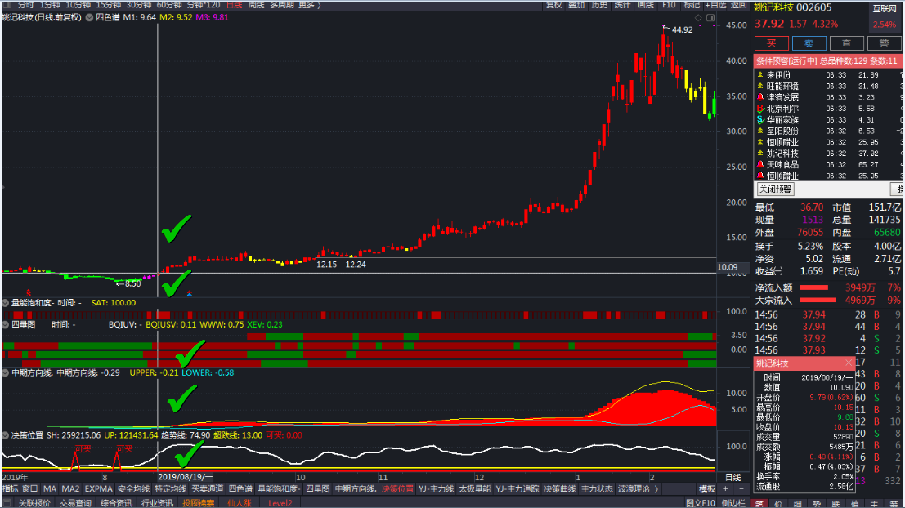The height and width of the screenshot is (508, 905).
Task: Close the 姚记科技 data popup window
Action: pyautogui.click(x=849, y=363)
